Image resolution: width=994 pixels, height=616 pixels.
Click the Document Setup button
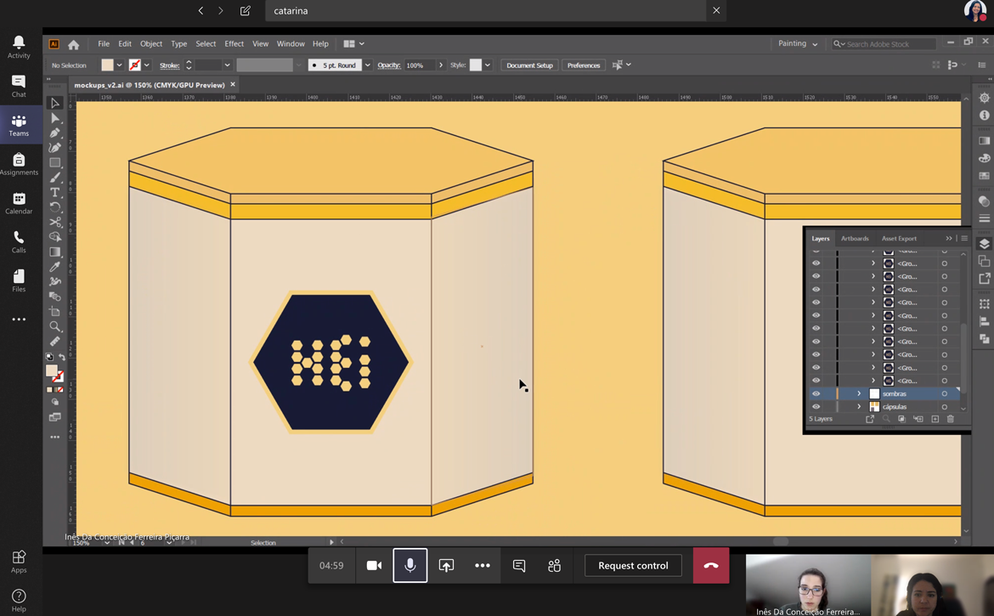529,65
